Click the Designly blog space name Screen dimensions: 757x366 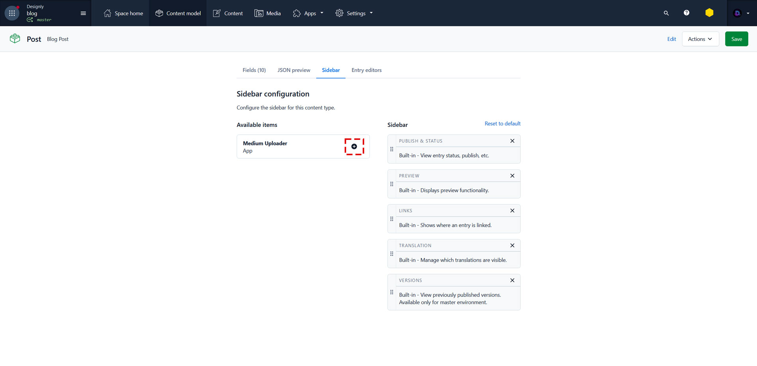click(35, 10)
